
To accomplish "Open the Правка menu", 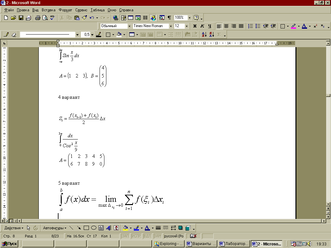I will (x=23, y=10).
